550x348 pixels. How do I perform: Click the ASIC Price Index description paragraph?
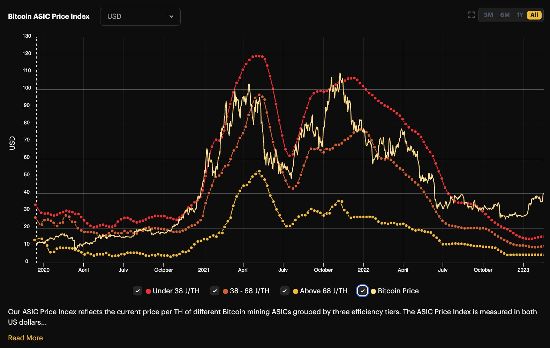click(x=272, y=317)
